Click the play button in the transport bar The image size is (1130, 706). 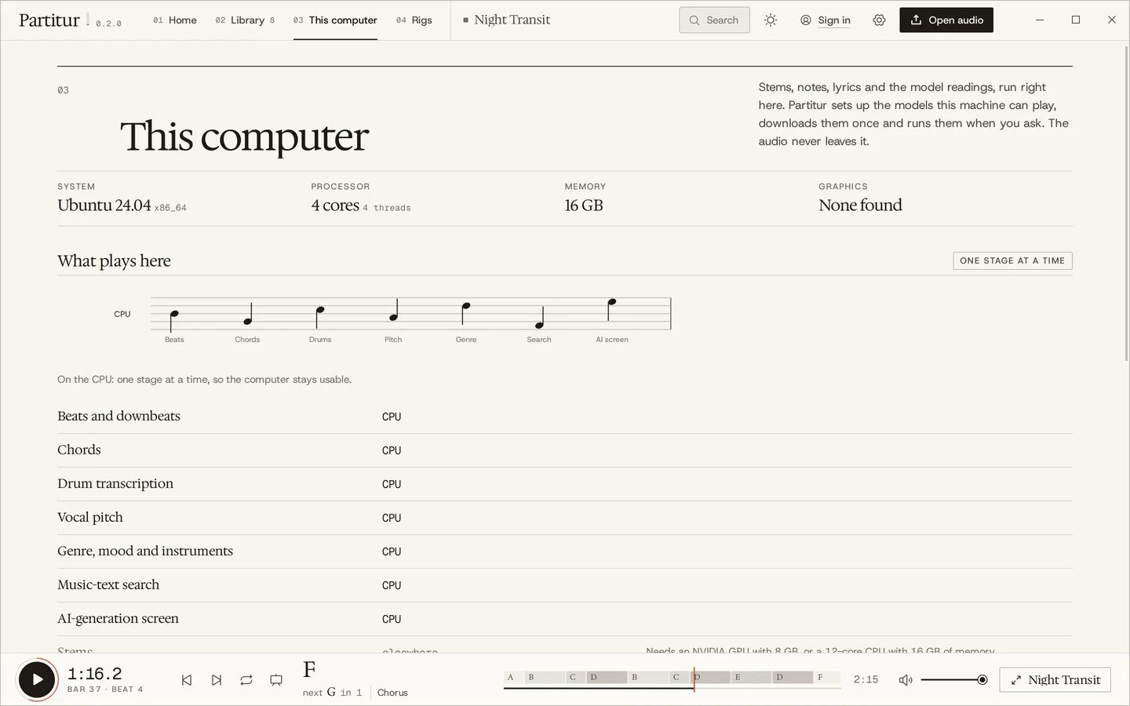coord(37,679)
